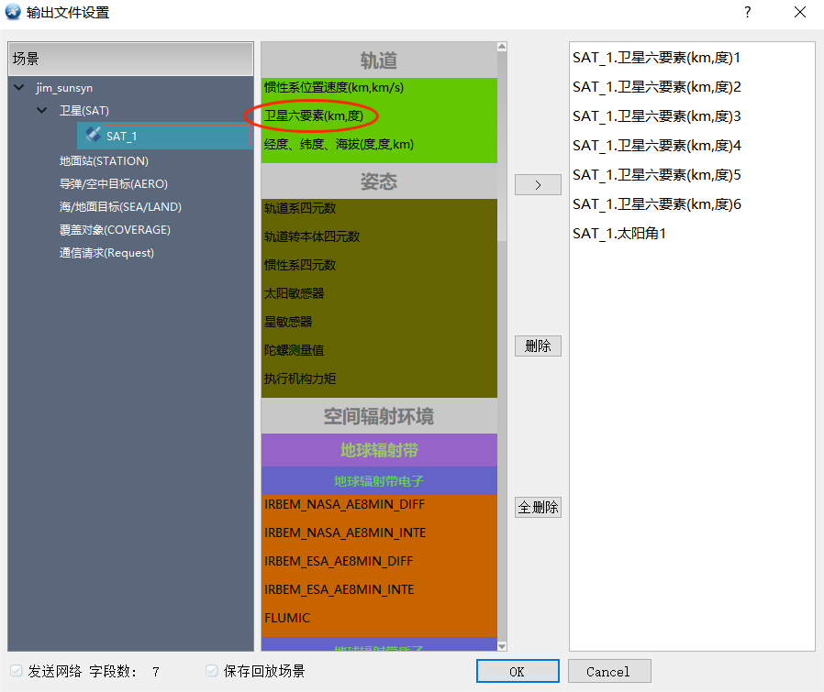Viewport: 824px width, 692px height.
Task: Select SAT_1.卫星六要素(km,度)6 output entry
Action: pos(656,204)
